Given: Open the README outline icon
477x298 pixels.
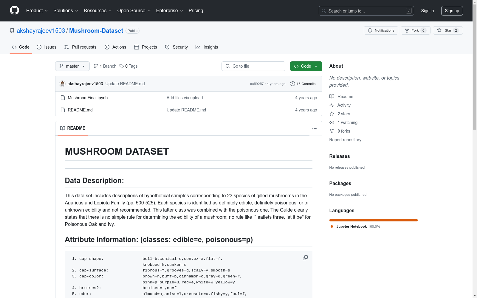Looking at the screenshot, I should point(314,128).
